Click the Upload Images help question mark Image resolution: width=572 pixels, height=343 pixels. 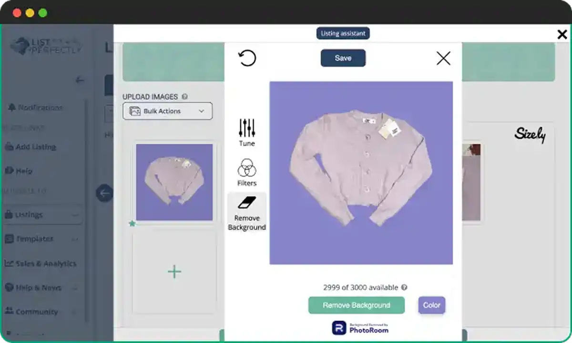pyautogui.click(x=184, y=96)
